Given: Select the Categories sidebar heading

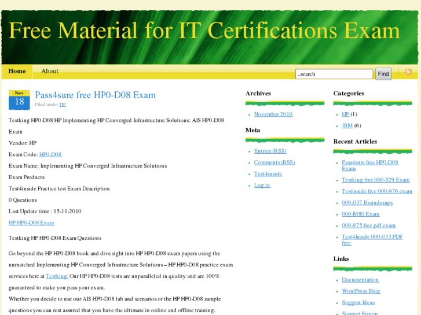Looking at the screenshot, I should click(x=349, y=94).
